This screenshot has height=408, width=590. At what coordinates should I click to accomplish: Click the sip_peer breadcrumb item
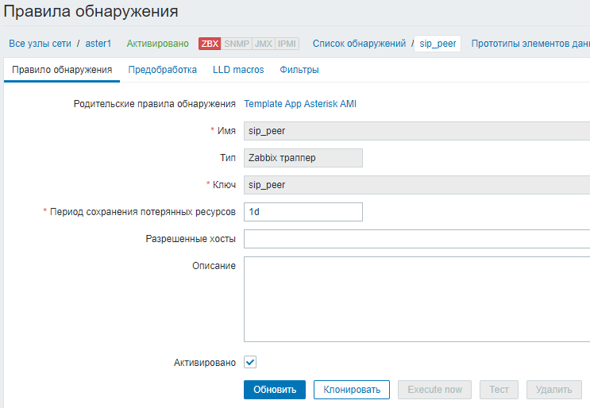438,44
